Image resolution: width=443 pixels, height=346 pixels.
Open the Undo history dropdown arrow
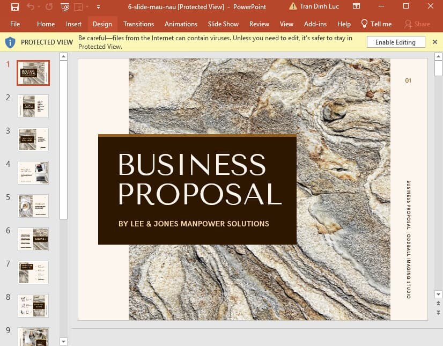coord(39,6)
